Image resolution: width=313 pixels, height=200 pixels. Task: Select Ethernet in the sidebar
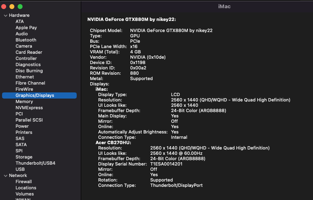tap(25, 77)
